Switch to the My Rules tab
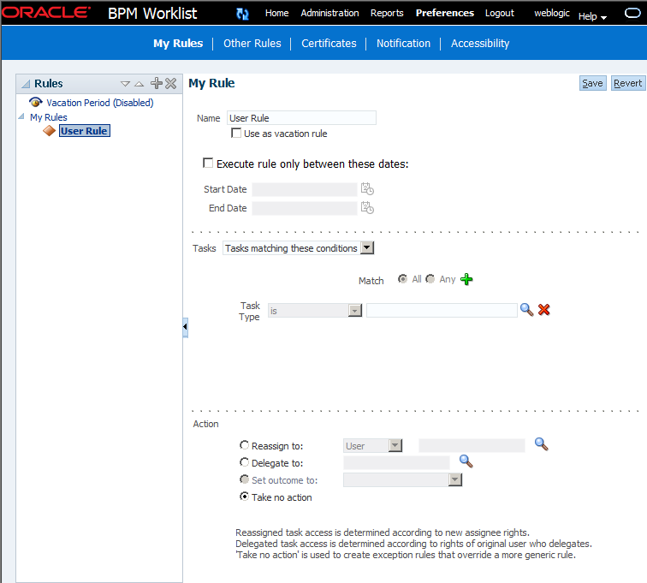This screenshot has height=583, width=647. [x=178, y=44]
